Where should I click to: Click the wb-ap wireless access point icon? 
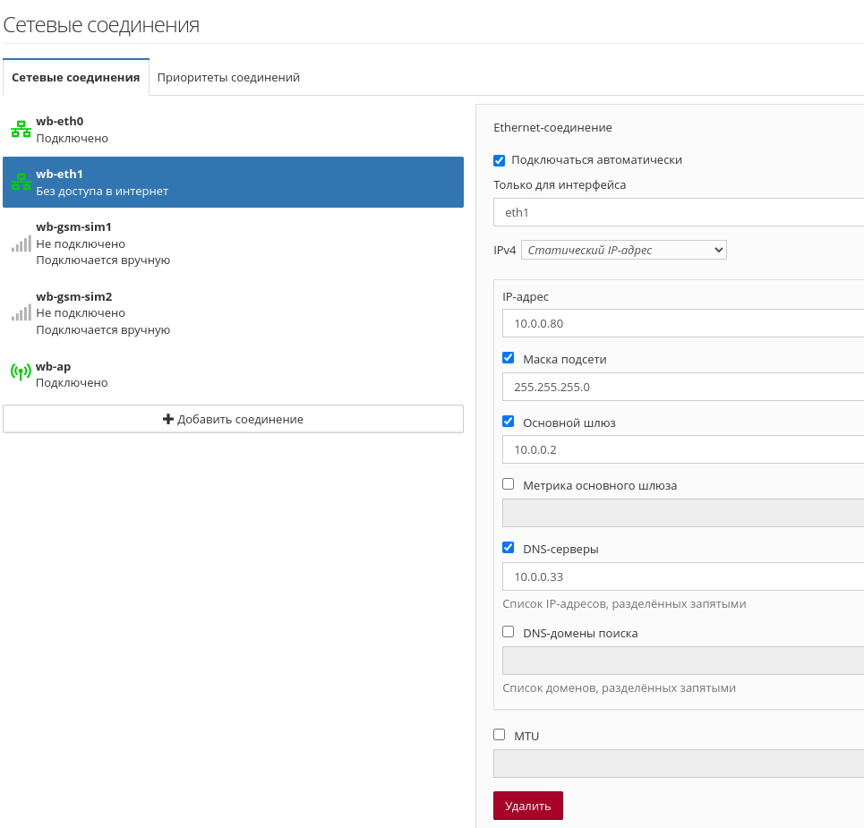click(21, 371)
